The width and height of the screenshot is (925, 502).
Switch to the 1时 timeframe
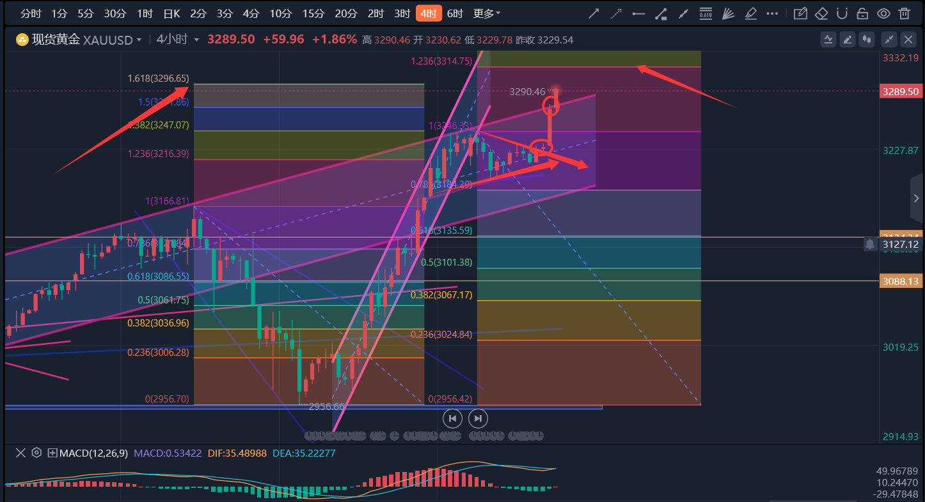pos(145,13)
